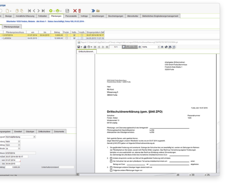Image resolution: width=225 pixels, height=183 pixels.
Task: Click print icon in report viewer toolbar
Action: 85,47
